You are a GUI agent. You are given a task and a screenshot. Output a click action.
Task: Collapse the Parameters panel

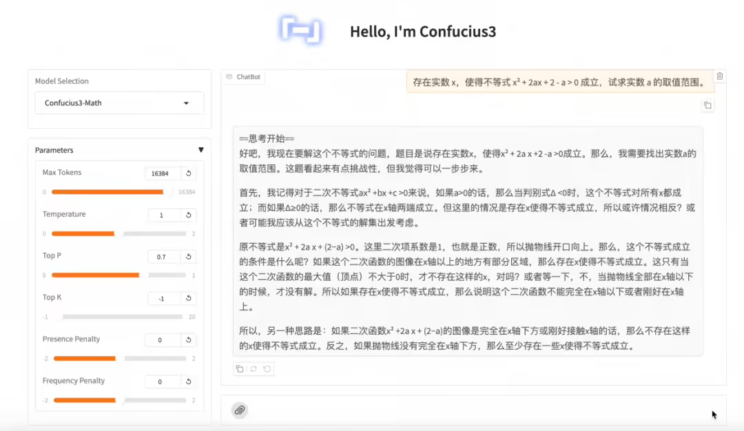click(201, 149)
